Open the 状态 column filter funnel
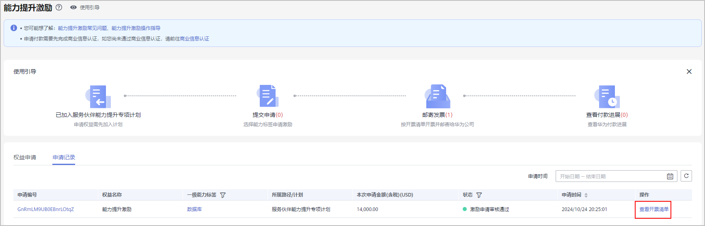This screenshot has height=226, width=705. (x=479, y=195)
